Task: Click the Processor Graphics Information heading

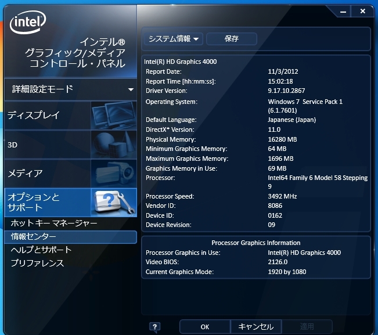Action: [x=256, y=243]
